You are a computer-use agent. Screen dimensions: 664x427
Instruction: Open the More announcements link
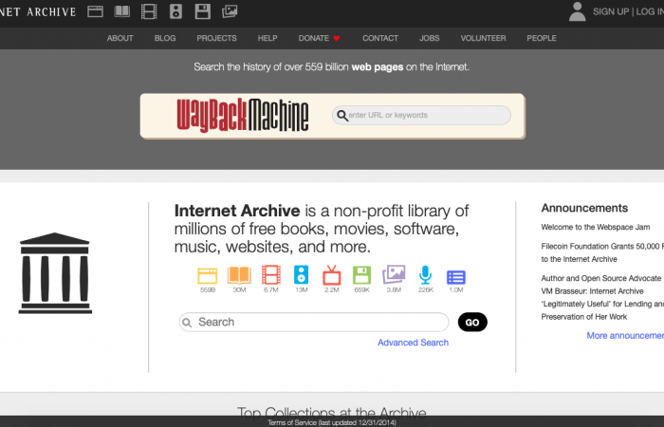pyautogui.click(x=625, y=336)
